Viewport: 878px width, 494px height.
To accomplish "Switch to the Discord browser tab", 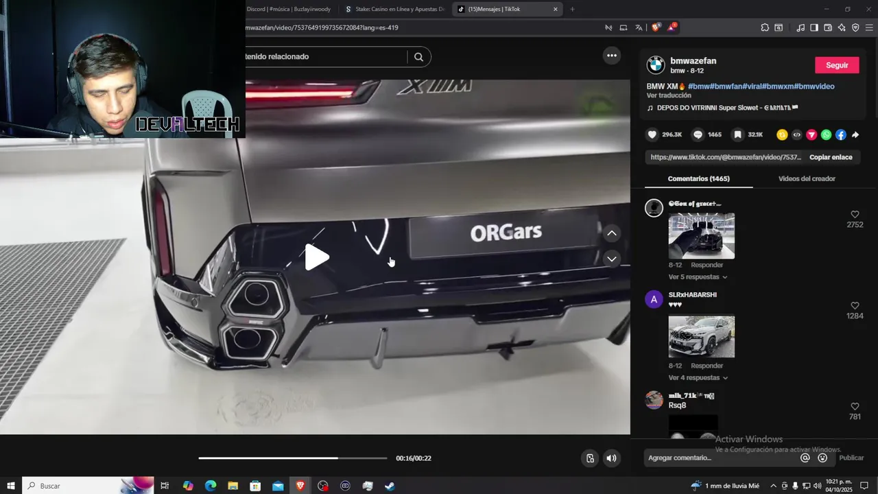I will (x=288, y=9).
